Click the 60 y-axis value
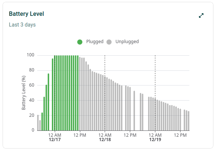Image resolution: width=216 pixels, height=150 pixels. coord(31,85)
